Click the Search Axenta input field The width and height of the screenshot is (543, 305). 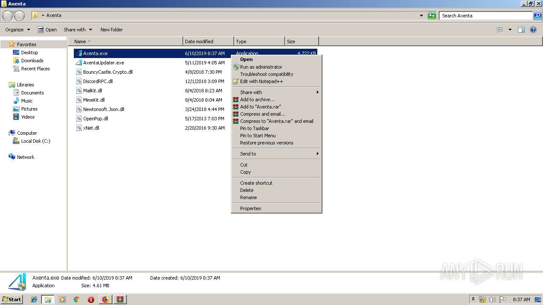pos(486,16)
